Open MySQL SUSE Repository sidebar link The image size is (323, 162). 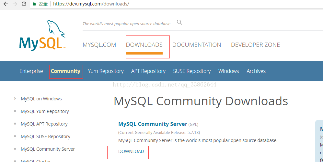tap(45, 137)
